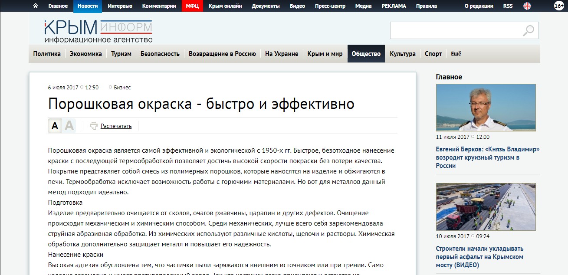This screenshot has width=568, height=275.
Task: Go to Интервью section
Action: click(x=120, y=6)
